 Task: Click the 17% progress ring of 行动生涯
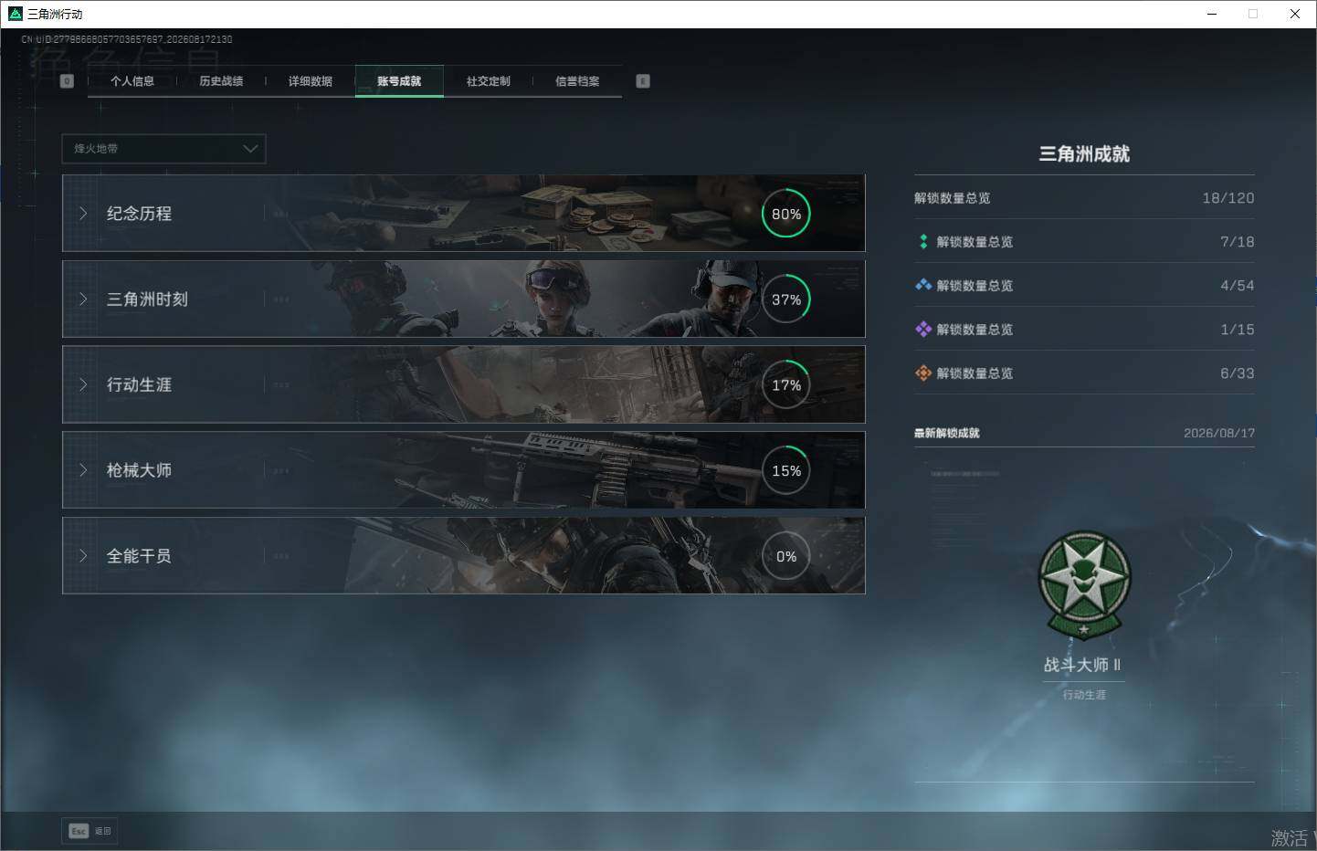[786, 385]
